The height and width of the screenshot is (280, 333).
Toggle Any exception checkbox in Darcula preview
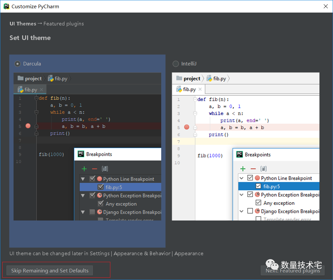pos(100,204)
